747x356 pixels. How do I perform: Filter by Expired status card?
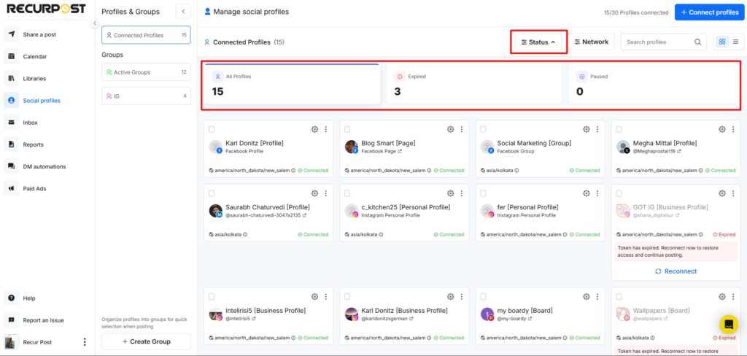pyautogui.click(x=474, y=84)
